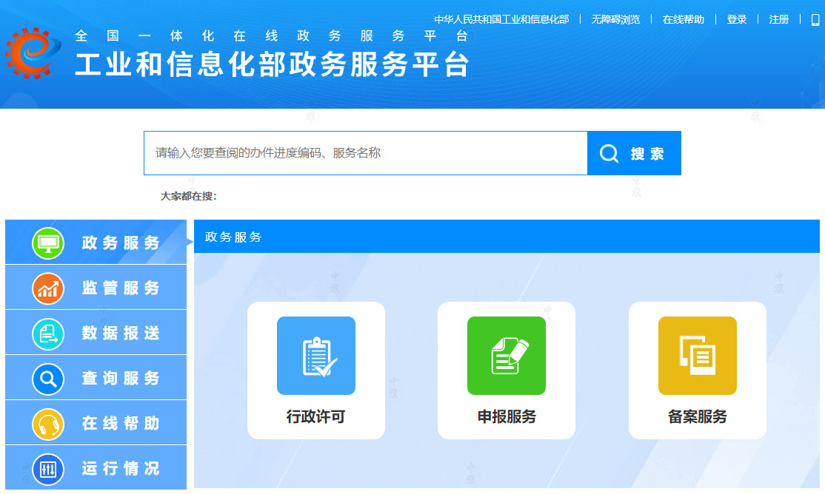This screenshot has width=825, height=494.
Task: Select the yellow stacked-documents icon for 备案服务
Action: click(x=697, y=356)
